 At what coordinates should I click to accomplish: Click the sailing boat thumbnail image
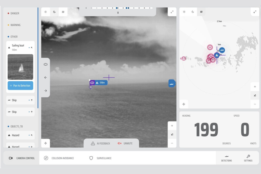[20, 67]
